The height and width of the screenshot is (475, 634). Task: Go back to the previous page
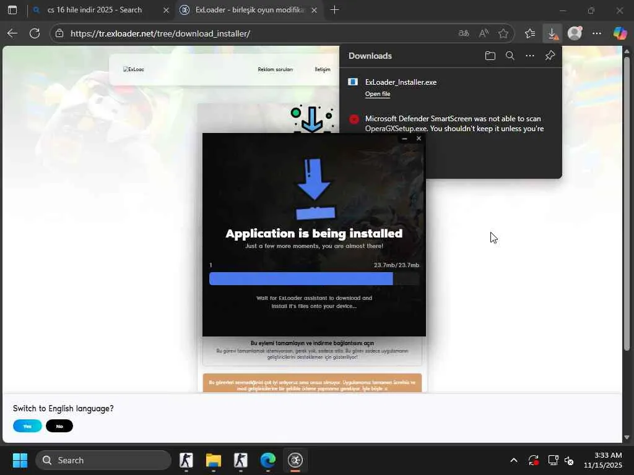click(x=12, y=33)
